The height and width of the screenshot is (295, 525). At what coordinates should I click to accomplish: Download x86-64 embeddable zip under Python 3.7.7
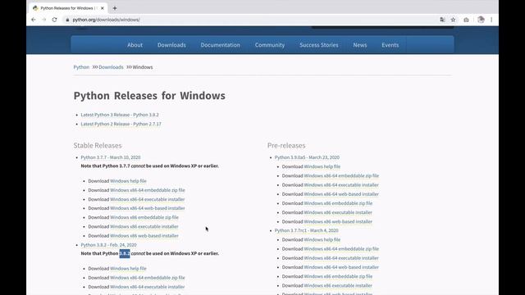(148, 190)
